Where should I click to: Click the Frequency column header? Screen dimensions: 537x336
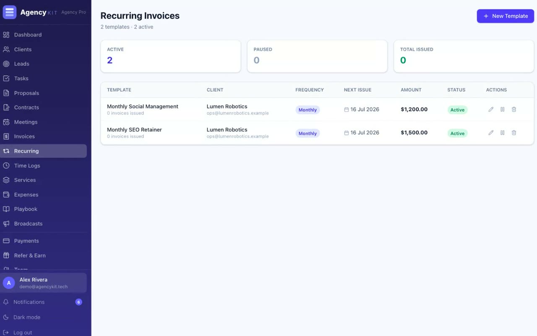click(310, 90)
